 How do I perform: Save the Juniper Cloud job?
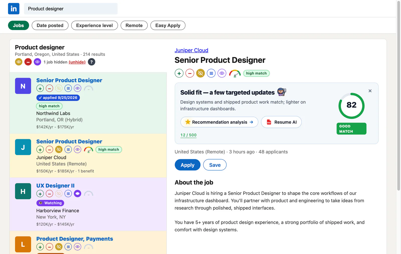click(x=215, y=165)
